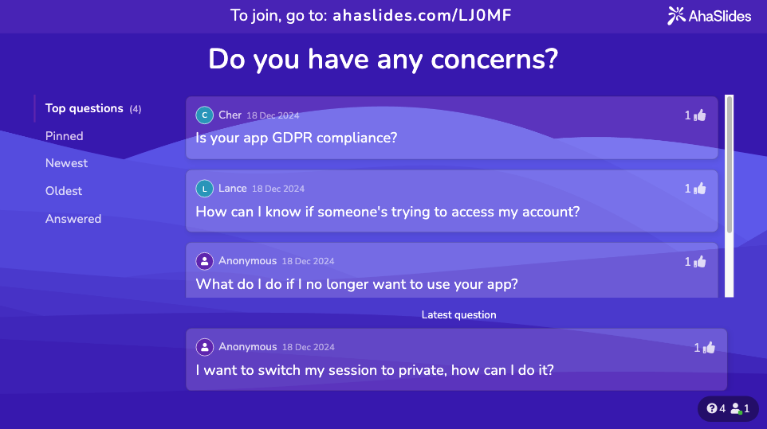Viewport: 767px width, 429px height.
Task: Upvote the question about no longer using app
Action: (x=701, y=262)
